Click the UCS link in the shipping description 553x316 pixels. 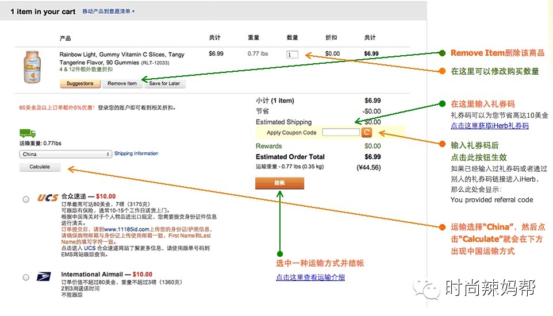[90, 248]
